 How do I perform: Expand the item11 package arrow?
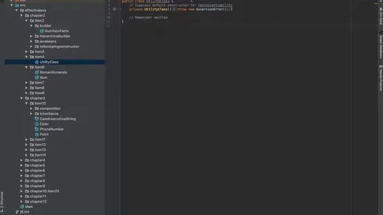click(x=26, y=139)
